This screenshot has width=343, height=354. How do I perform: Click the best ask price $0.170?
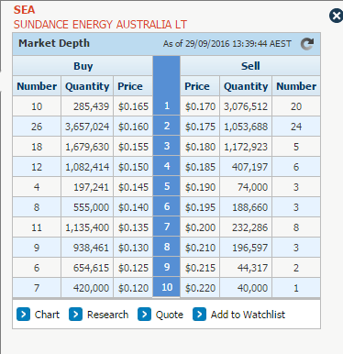click(200, 106)
